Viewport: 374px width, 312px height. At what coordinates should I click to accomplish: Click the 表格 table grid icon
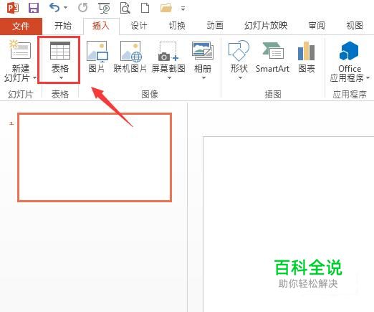click(60, 50)
